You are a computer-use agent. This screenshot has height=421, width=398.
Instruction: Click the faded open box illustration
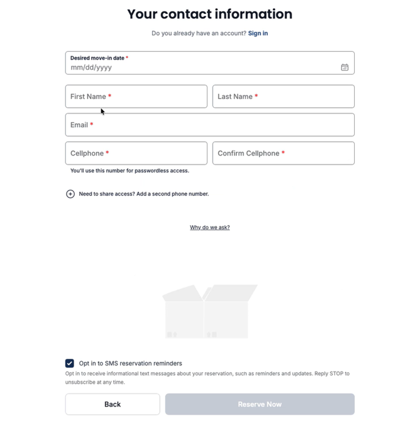[210, 311]
